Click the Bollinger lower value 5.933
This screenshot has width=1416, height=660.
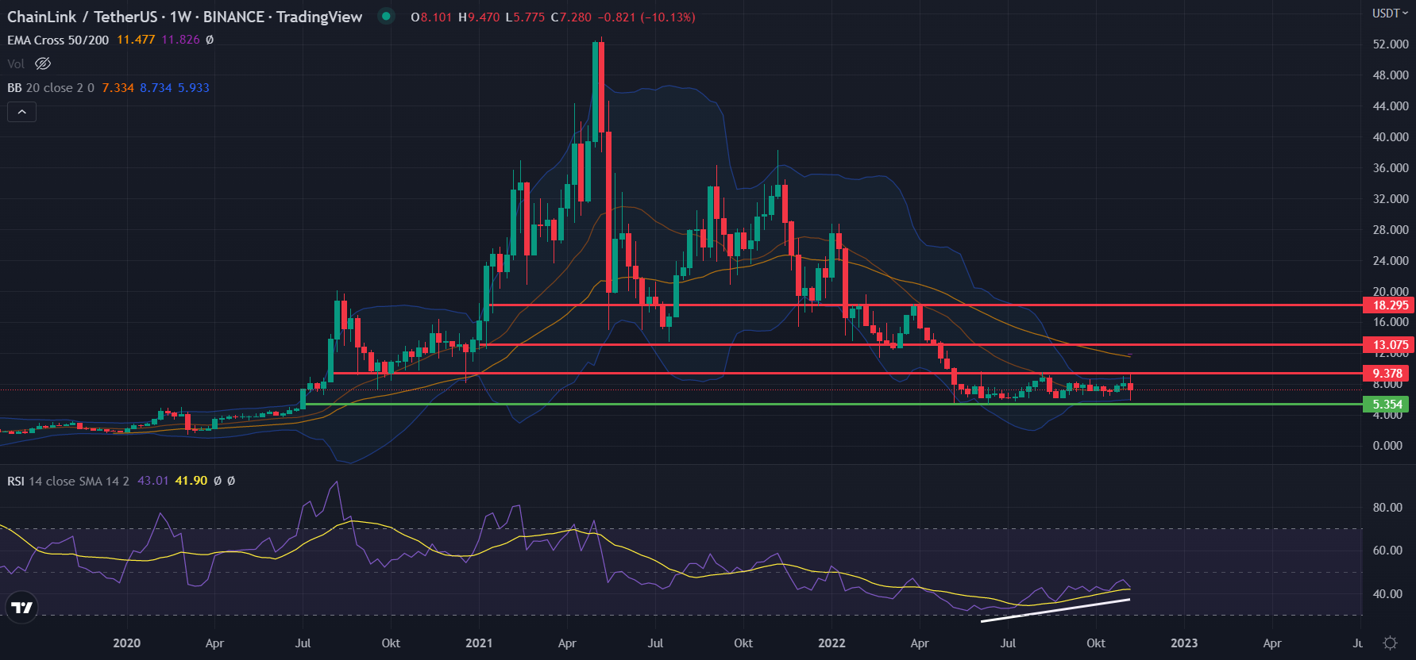coord(194,88)
